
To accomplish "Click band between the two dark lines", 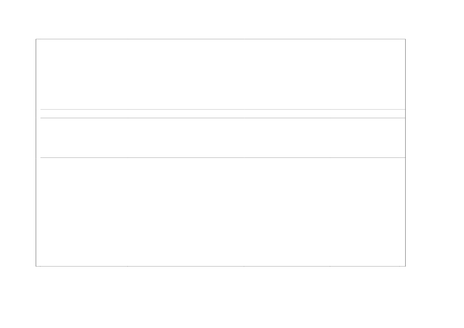I will coord(223,138).
